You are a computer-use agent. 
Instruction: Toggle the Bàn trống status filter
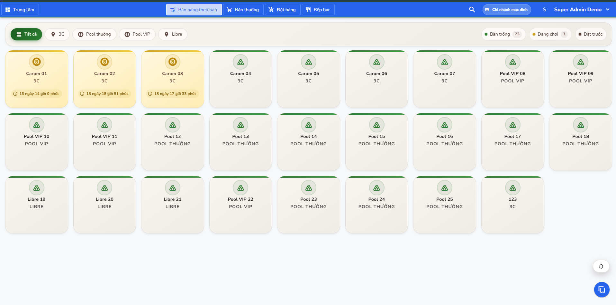(503, 34)
